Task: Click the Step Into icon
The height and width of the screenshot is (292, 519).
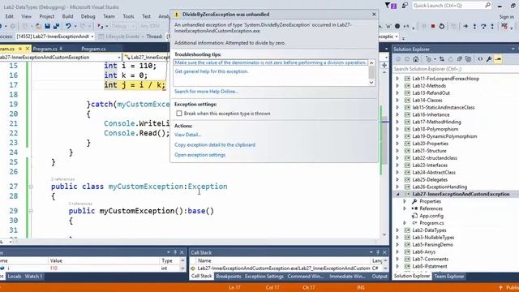Action: pos(474,26)
